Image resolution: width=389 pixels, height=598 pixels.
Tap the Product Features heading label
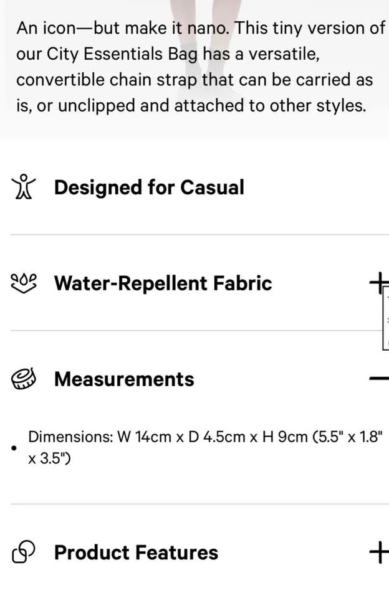pyautogui.click(x=136, y=552)
